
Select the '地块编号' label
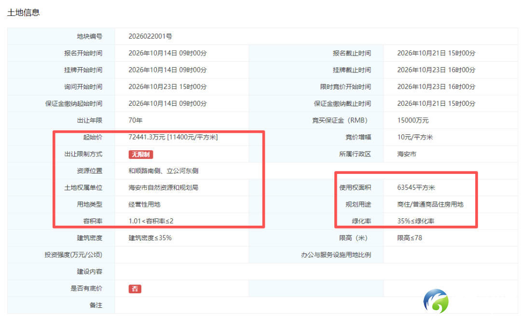90,36
